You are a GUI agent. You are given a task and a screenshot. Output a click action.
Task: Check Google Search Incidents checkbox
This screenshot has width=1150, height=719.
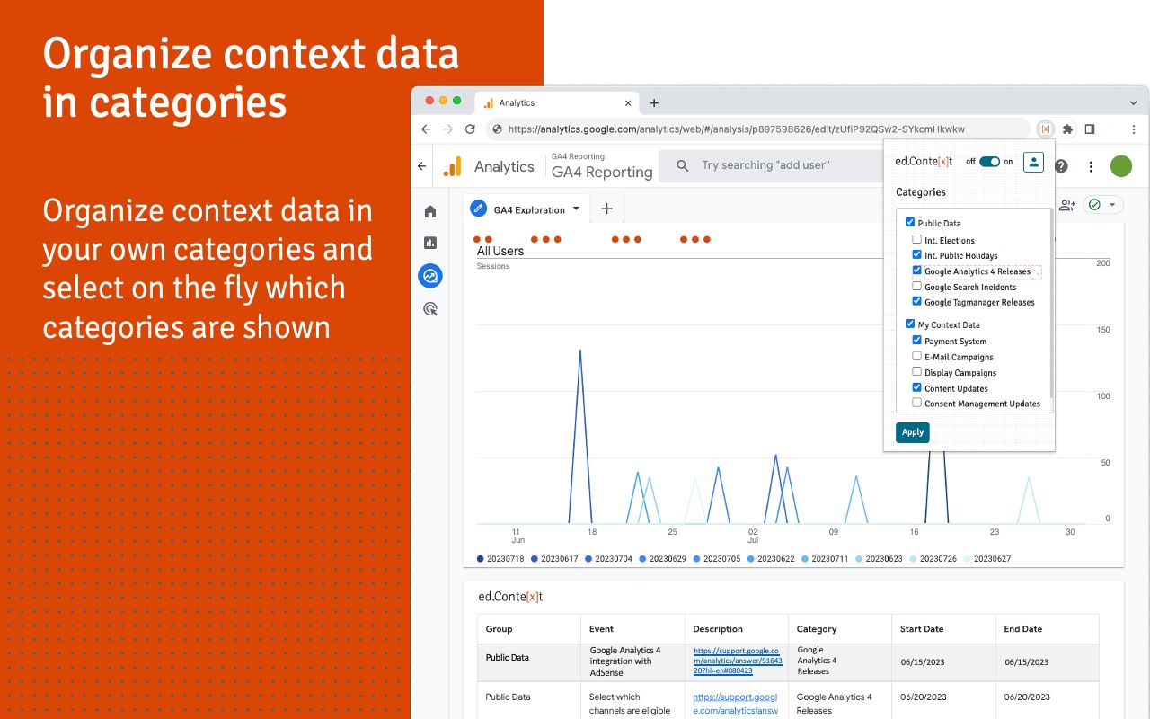coord(916,286)
